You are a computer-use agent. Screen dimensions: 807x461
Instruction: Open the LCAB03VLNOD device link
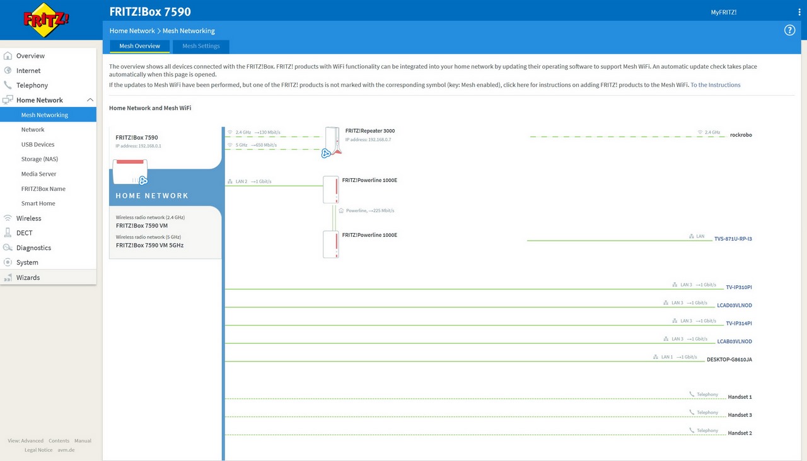coord(734,341)
